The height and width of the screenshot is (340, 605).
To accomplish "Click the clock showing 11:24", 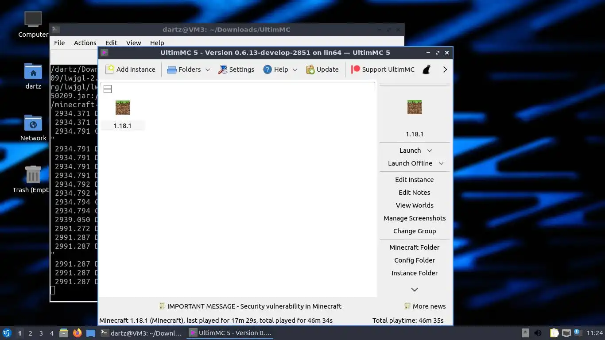I will 595,333.
